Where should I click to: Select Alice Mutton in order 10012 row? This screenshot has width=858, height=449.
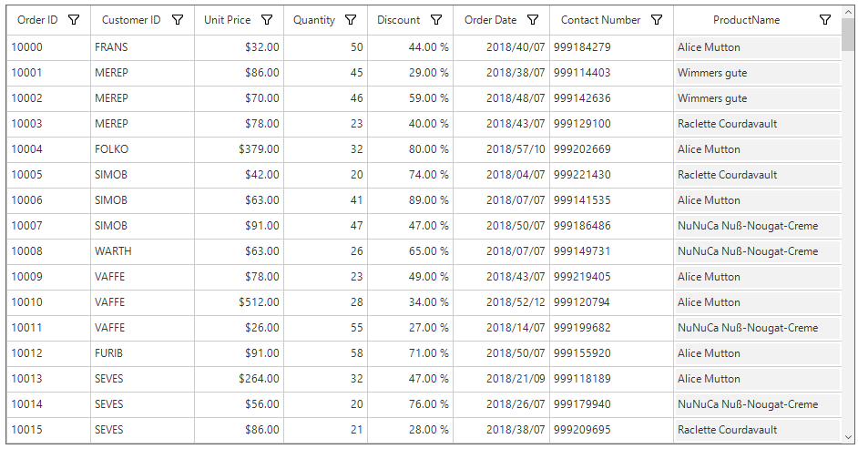pos(758,353)
